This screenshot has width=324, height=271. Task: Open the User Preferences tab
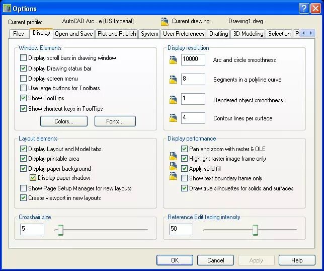[x=184, y=34]
